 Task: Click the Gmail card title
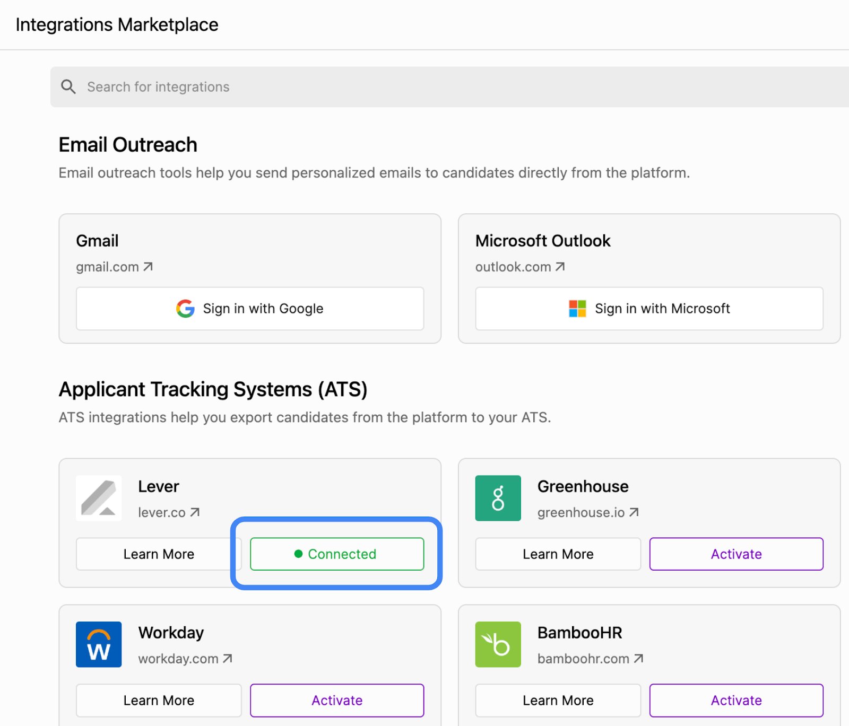click(x=97, y=241)
